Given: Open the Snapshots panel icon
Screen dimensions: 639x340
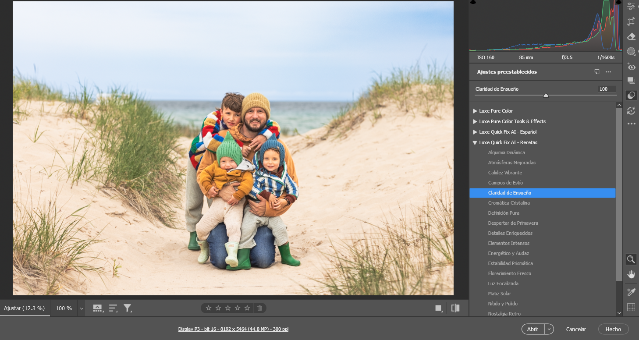Looking at the screenshot, I should pyautogui.click(x=631, y=81).
